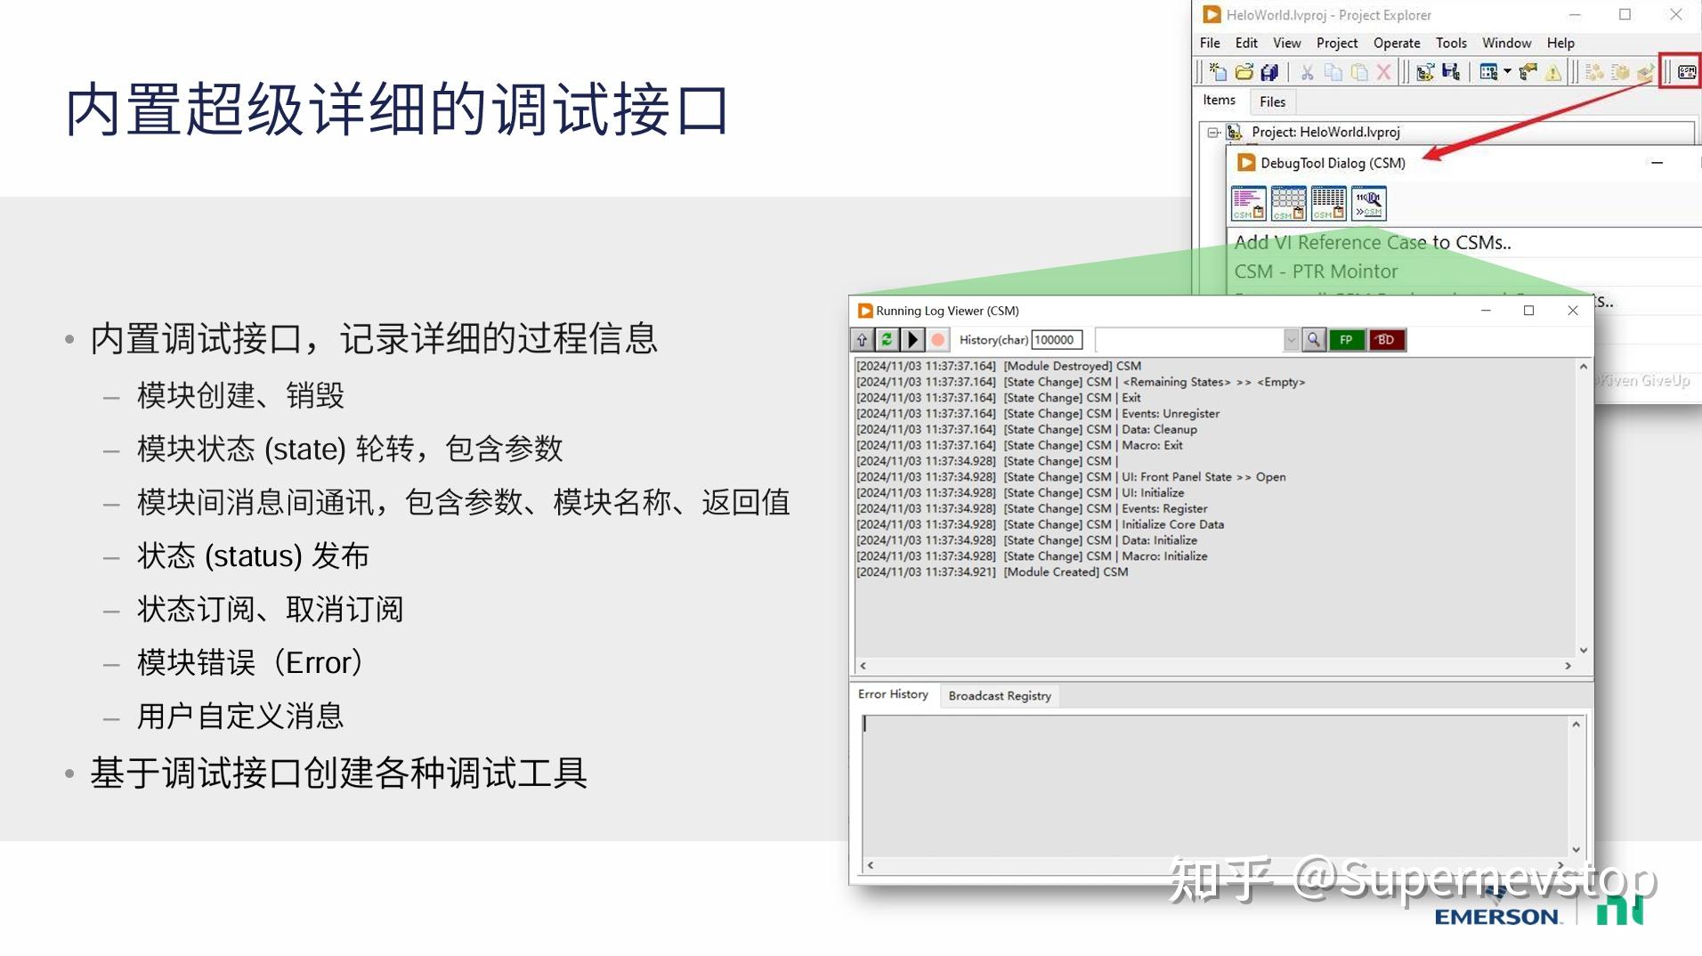Select 'Add VI Reference Case to CSMs..' entry
Screen dimensions: 1702x956
tap(1372, 241)
